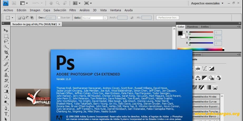Add a Channel Mixer adjustment icon
243x121 pixels.
tap(218, 78)
